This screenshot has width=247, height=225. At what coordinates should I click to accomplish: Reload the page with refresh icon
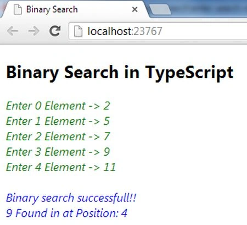pos(55,31)
